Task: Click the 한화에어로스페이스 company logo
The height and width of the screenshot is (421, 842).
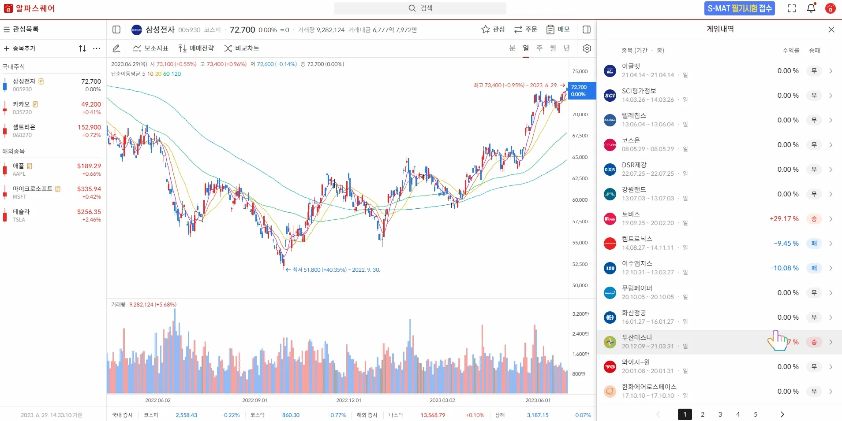Action: 610,391
